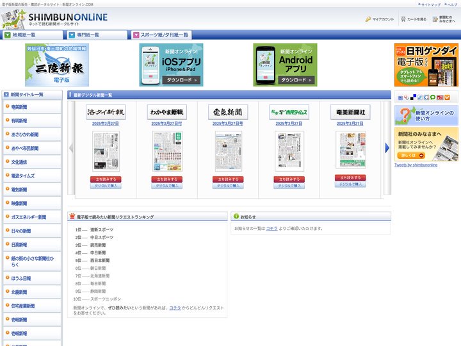Open the 2025年3月27日付 link under わかやま新報
461x346 pixels.
coord(166,124)
